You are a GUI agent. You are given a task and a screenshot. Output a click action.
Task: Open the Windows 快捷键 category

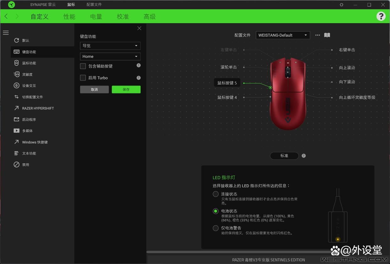(x=35, y=142)
